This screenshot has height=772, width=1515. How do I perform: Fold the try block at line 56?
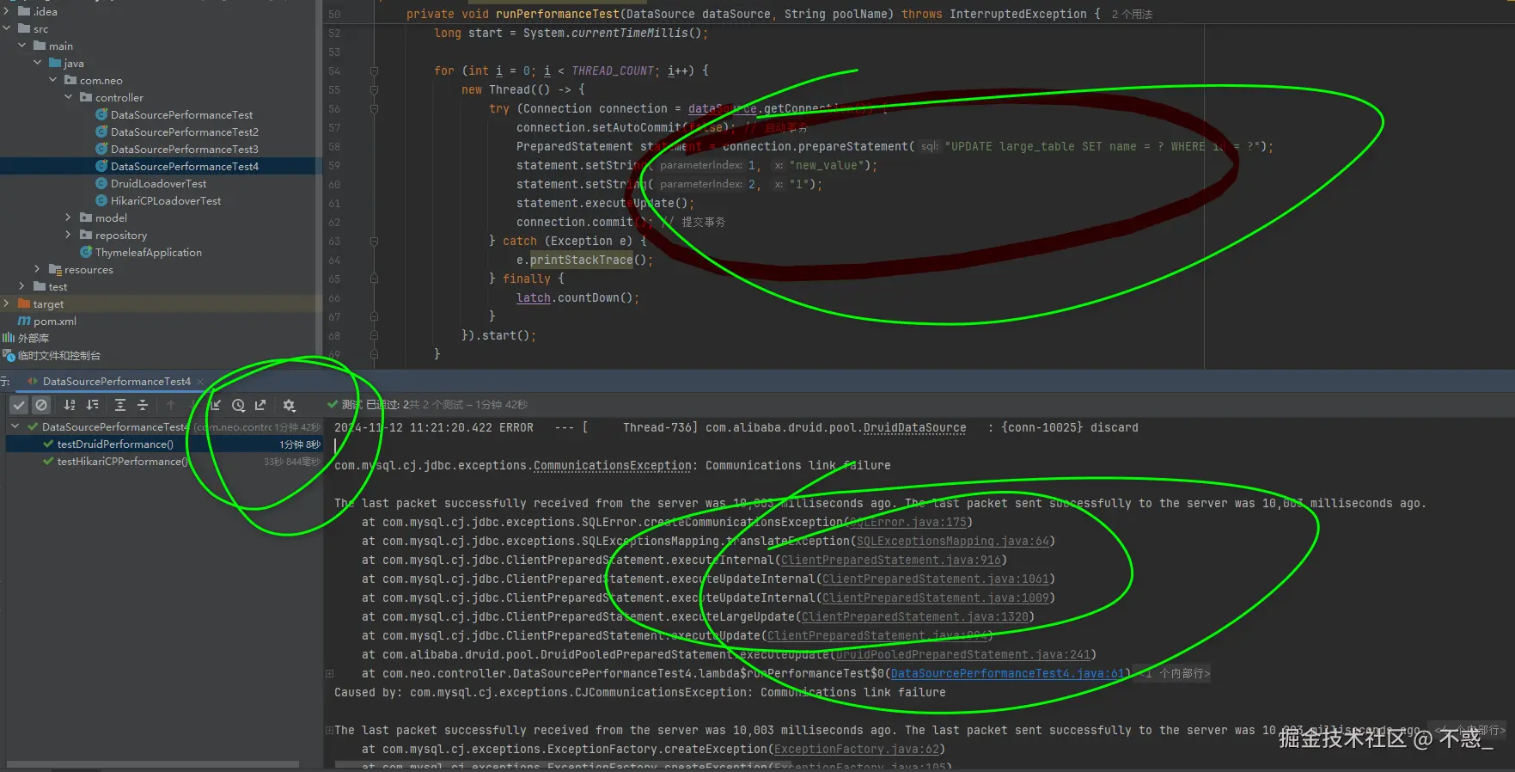[x=374, y=109]
